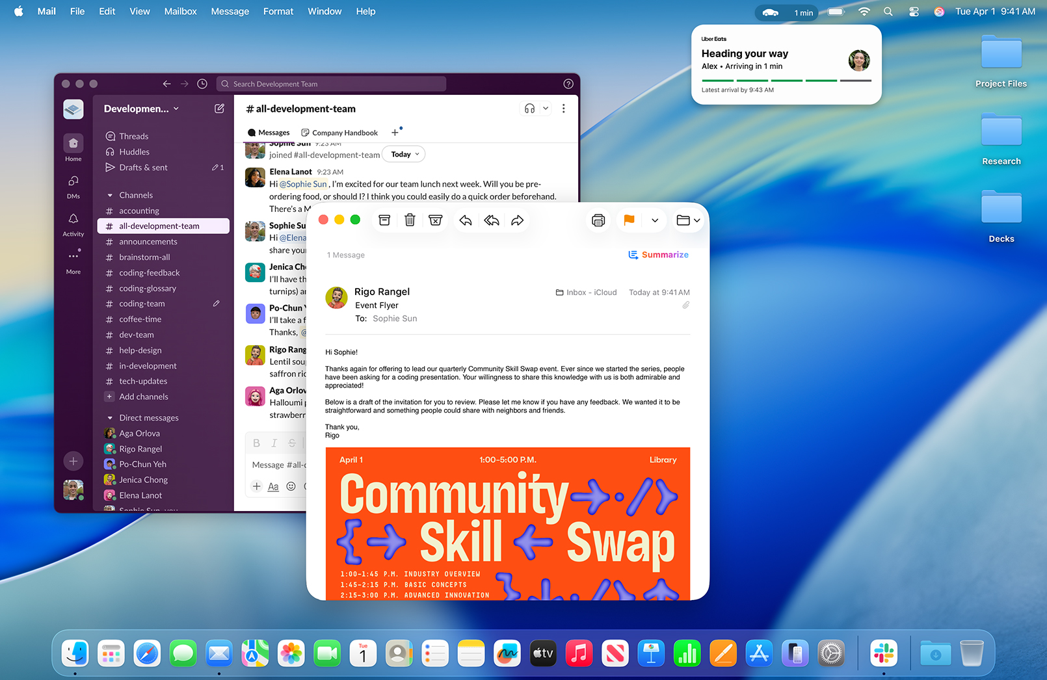Click Summarize for the email
Image resolution: width=1047 pixels, height=680 pixels.
pos(659,255)
